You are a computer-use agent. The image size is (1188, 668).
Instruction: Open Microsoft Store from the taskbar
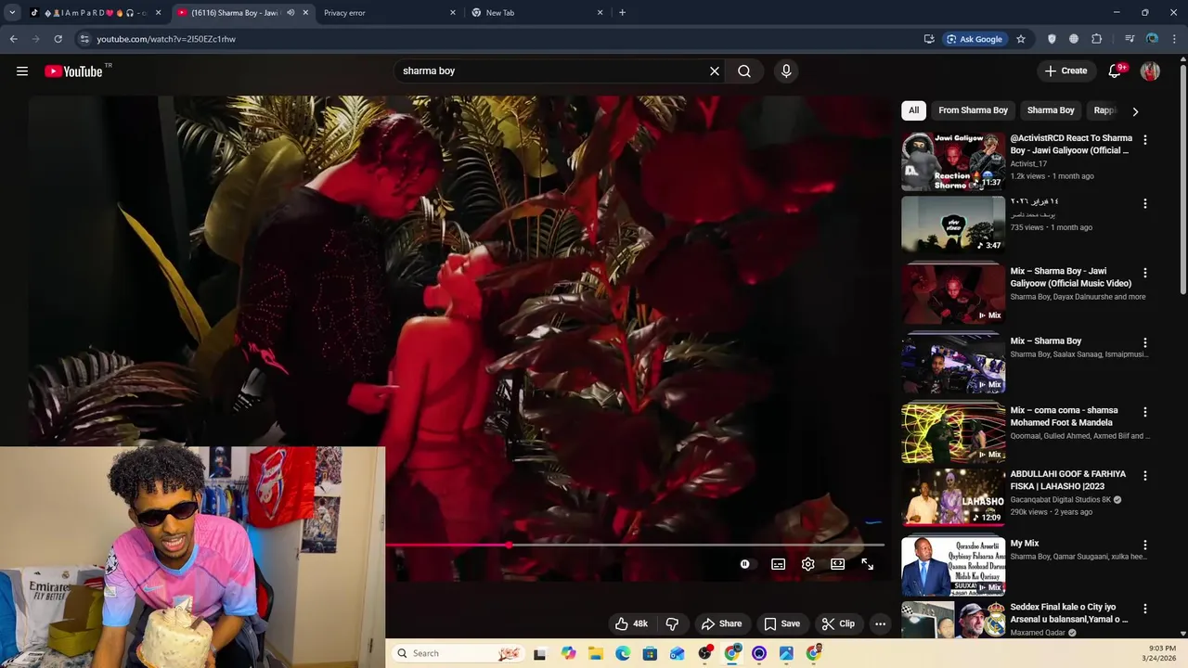point(650,653)
